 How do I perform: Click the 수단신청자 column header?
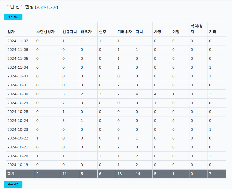coord(45,32)
